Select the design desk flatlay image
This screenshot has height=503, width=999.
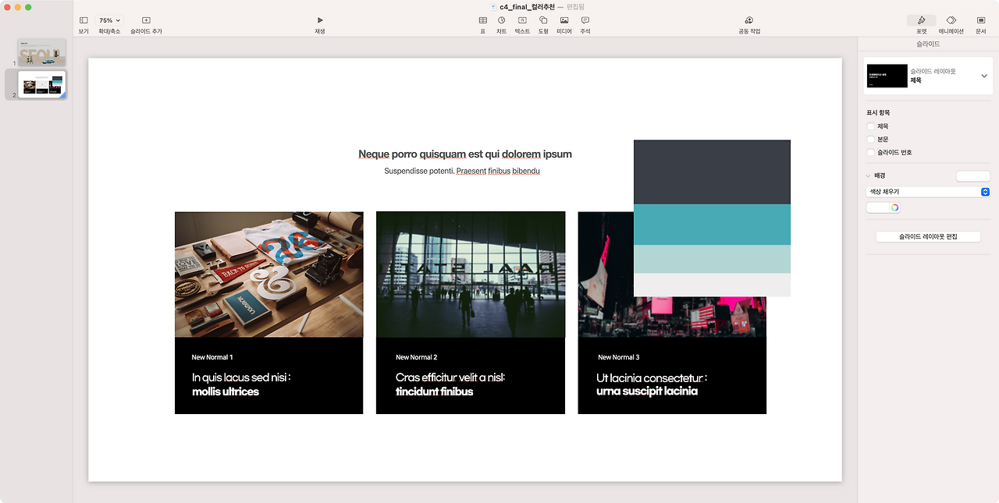[268, 275]
